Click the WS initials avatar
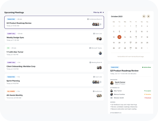This screenshot has height=121, width=158. (112, 98)
